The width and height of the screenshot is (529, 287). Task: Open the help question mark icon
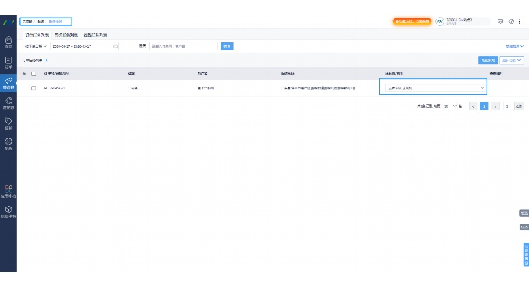tap(511, 22)
